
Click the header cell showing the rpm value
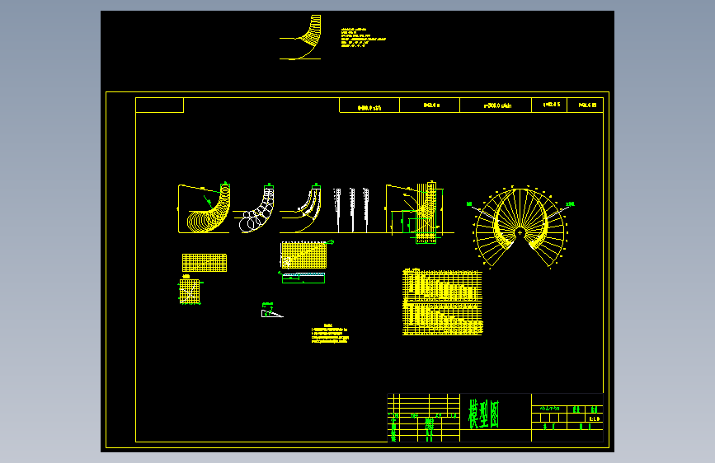tap(496, 105)
